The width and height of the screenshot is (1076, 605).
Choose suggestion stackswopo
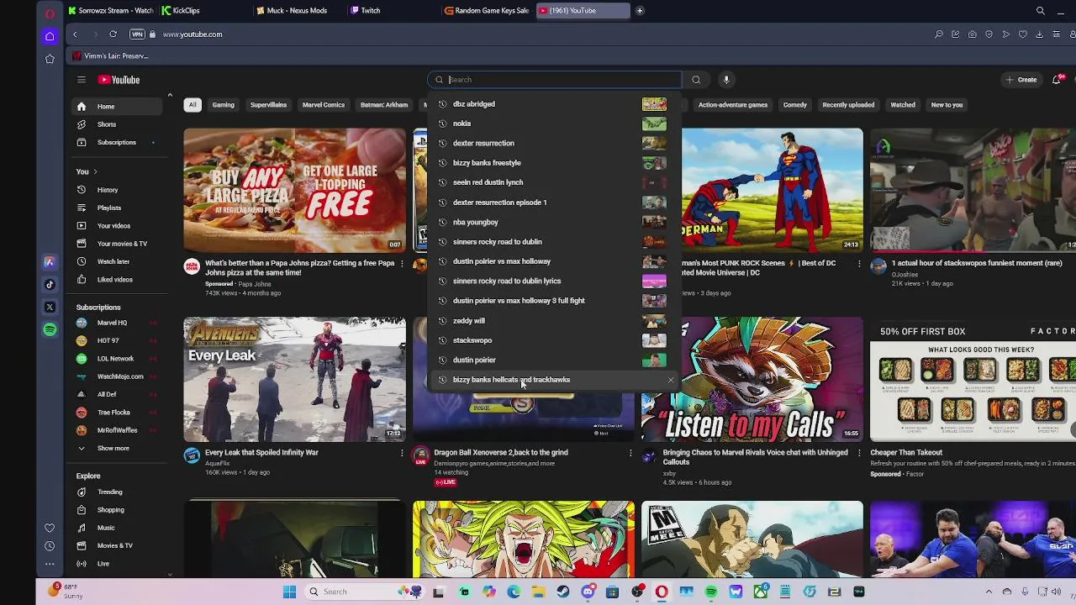tap(555, 340)
